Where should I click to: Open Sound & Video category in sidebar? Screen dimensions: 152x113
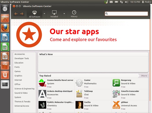tap(21, 93)
